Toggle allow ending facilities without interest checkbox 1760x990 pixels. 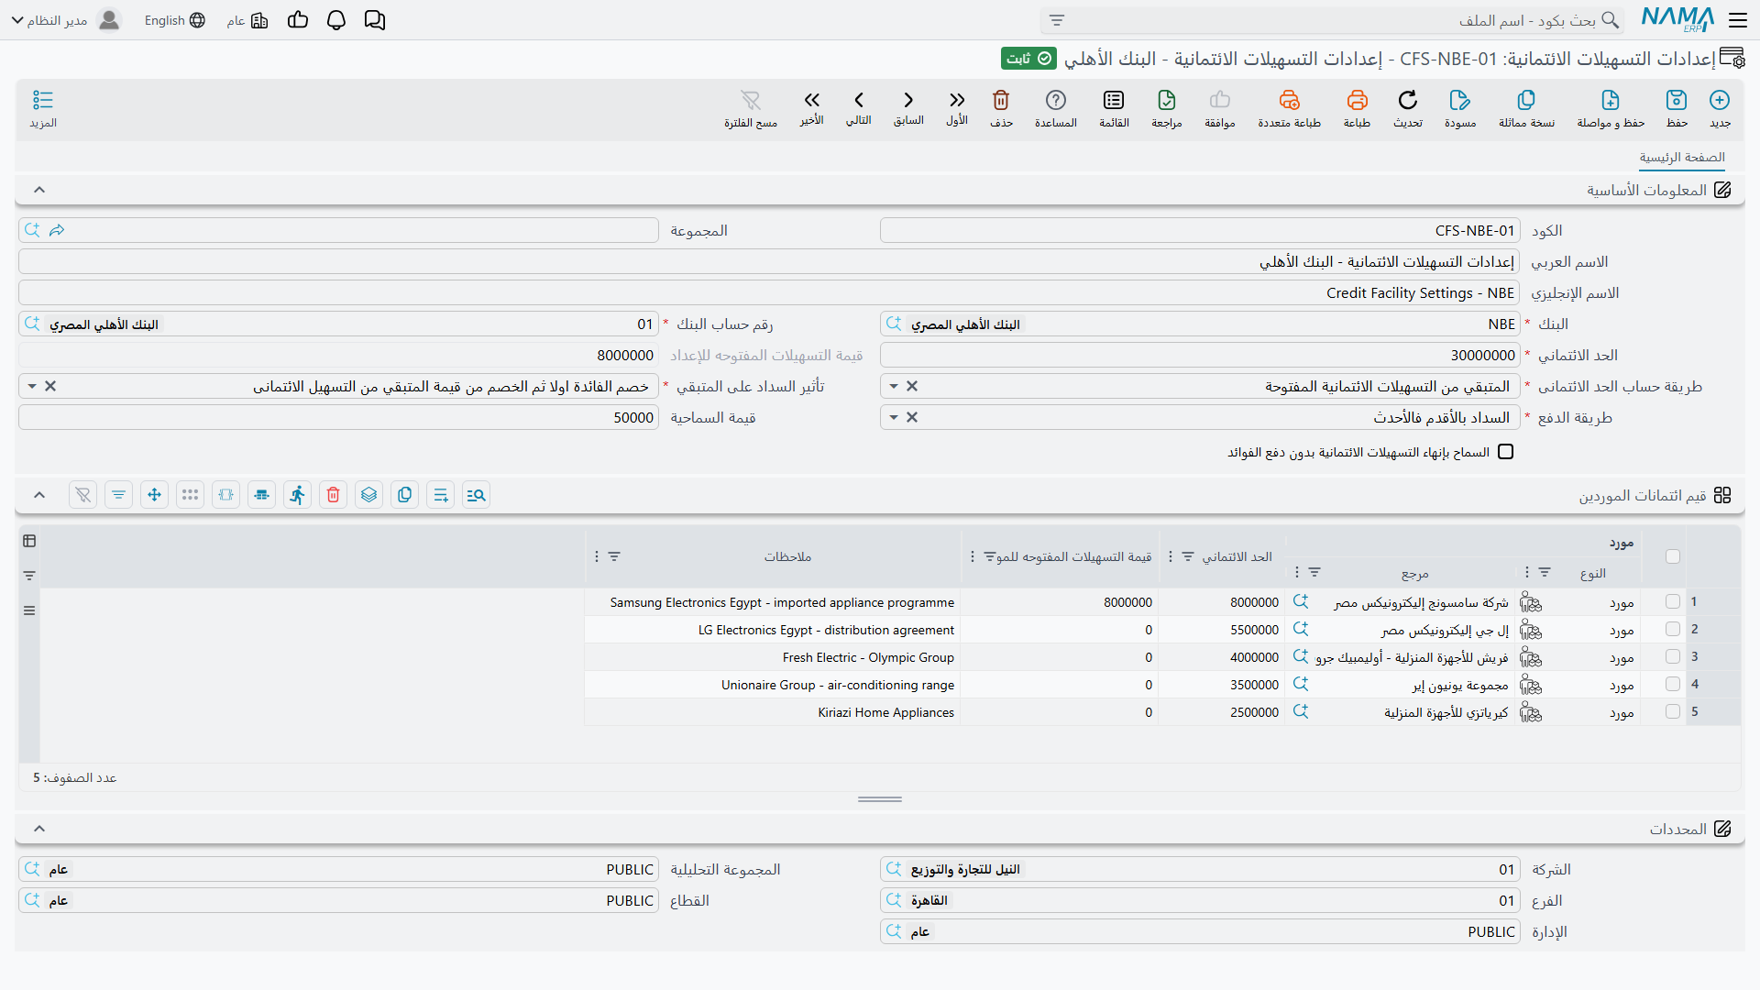click(1505, 452)
